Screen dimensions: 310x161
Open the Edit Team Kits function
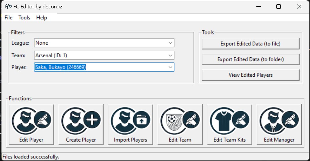[x=229, y=125]
